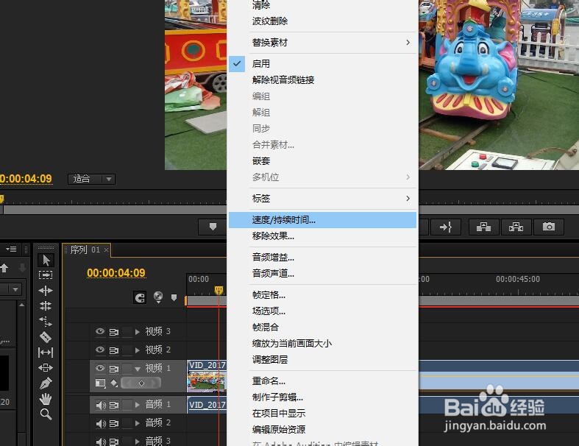
Task: Click the show keyframes icon on Video 1
Action: pyautogui.click(x=114, y=383)
